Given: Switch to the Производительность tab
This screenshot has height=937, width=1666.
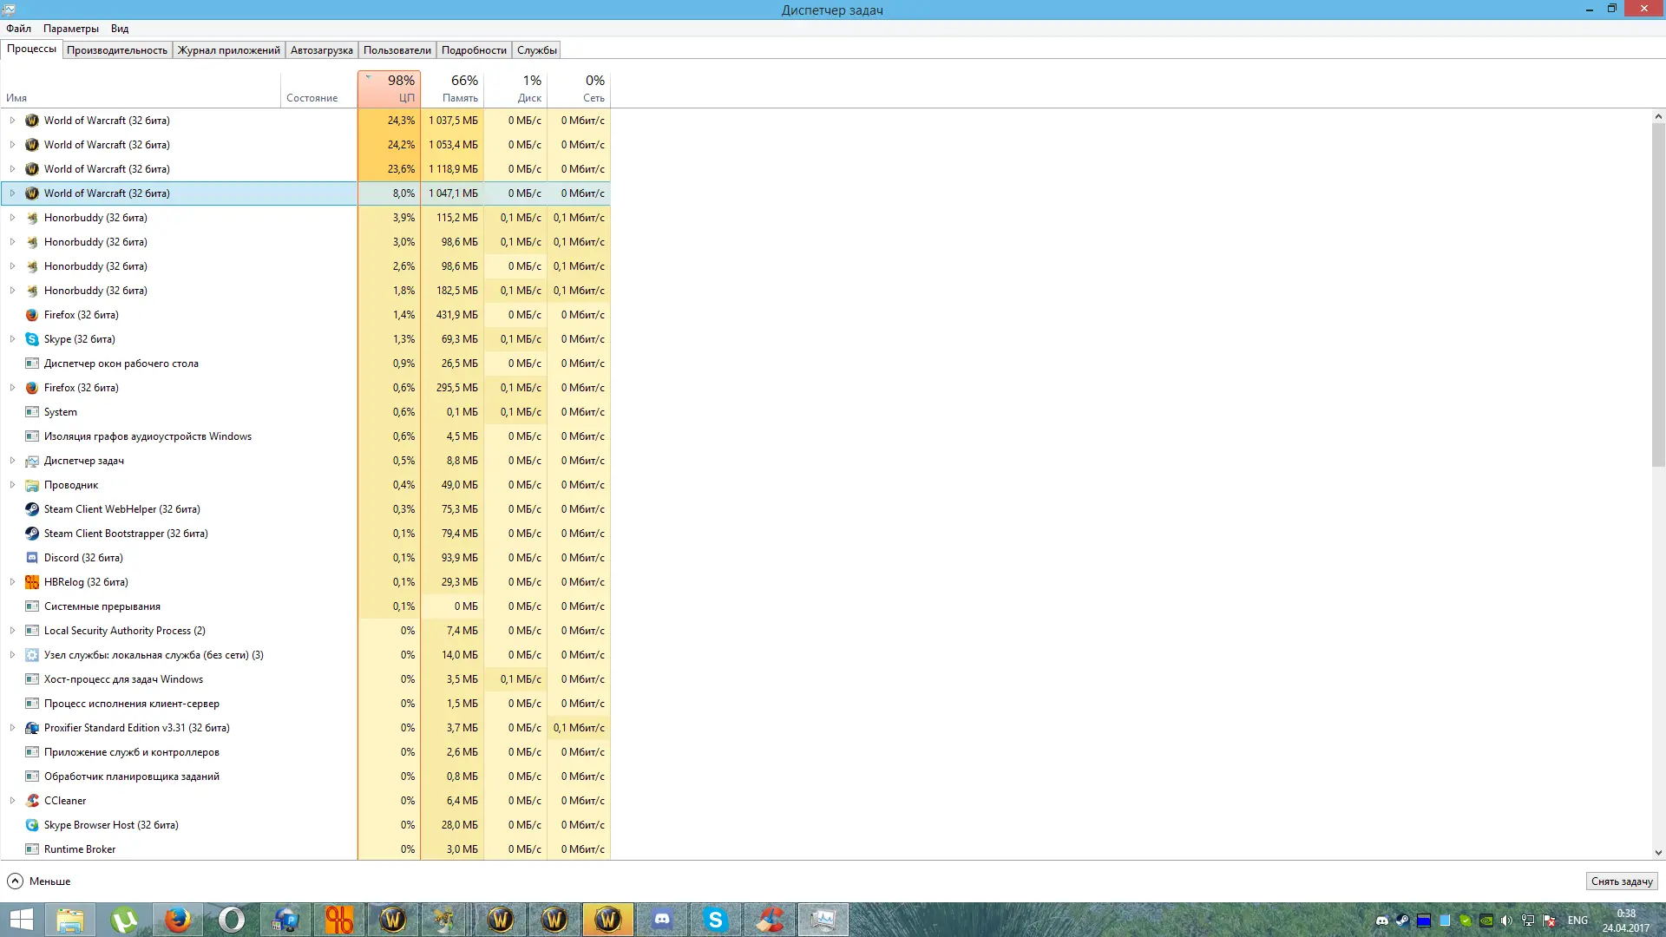Looking at the screenshot, I should [x=117, y=50].
